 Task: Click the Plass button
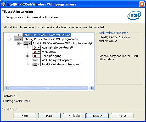pyautogui.click(x=49, y=116)
